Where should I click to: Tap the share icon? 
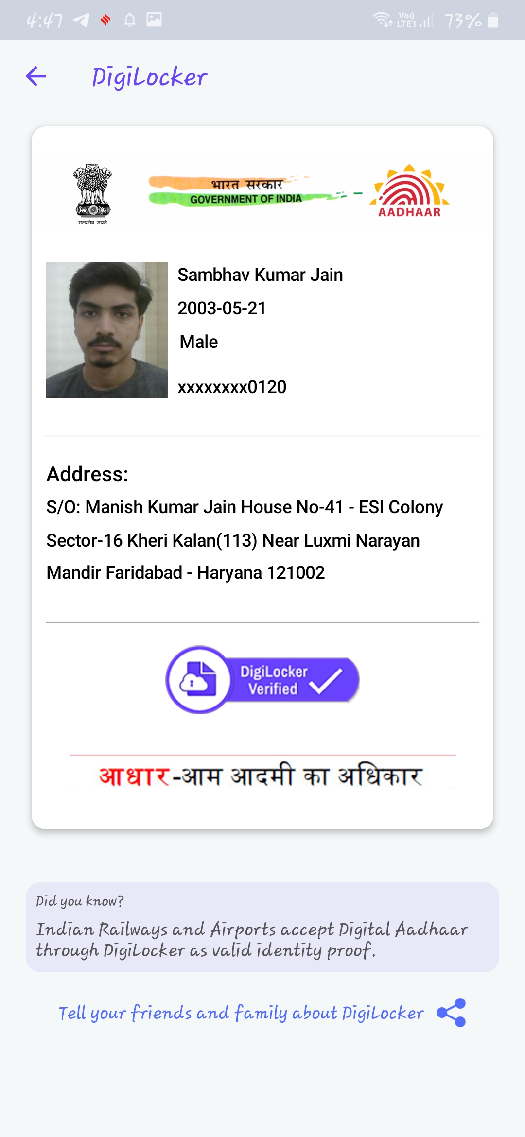click(x=451, y=1013)
